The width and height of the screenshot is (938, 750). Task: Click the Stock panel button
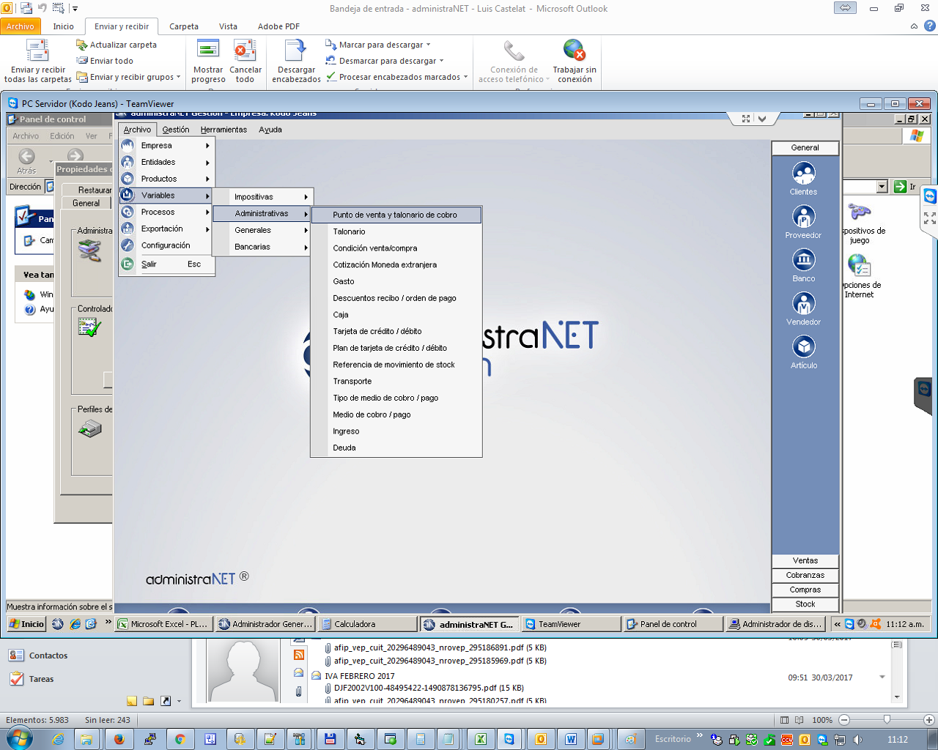pyautogui.click(x=805, y=604)
